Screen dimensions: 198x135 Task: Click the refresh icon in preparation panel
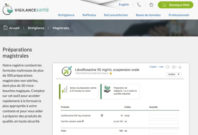click(x=168, y=67)
